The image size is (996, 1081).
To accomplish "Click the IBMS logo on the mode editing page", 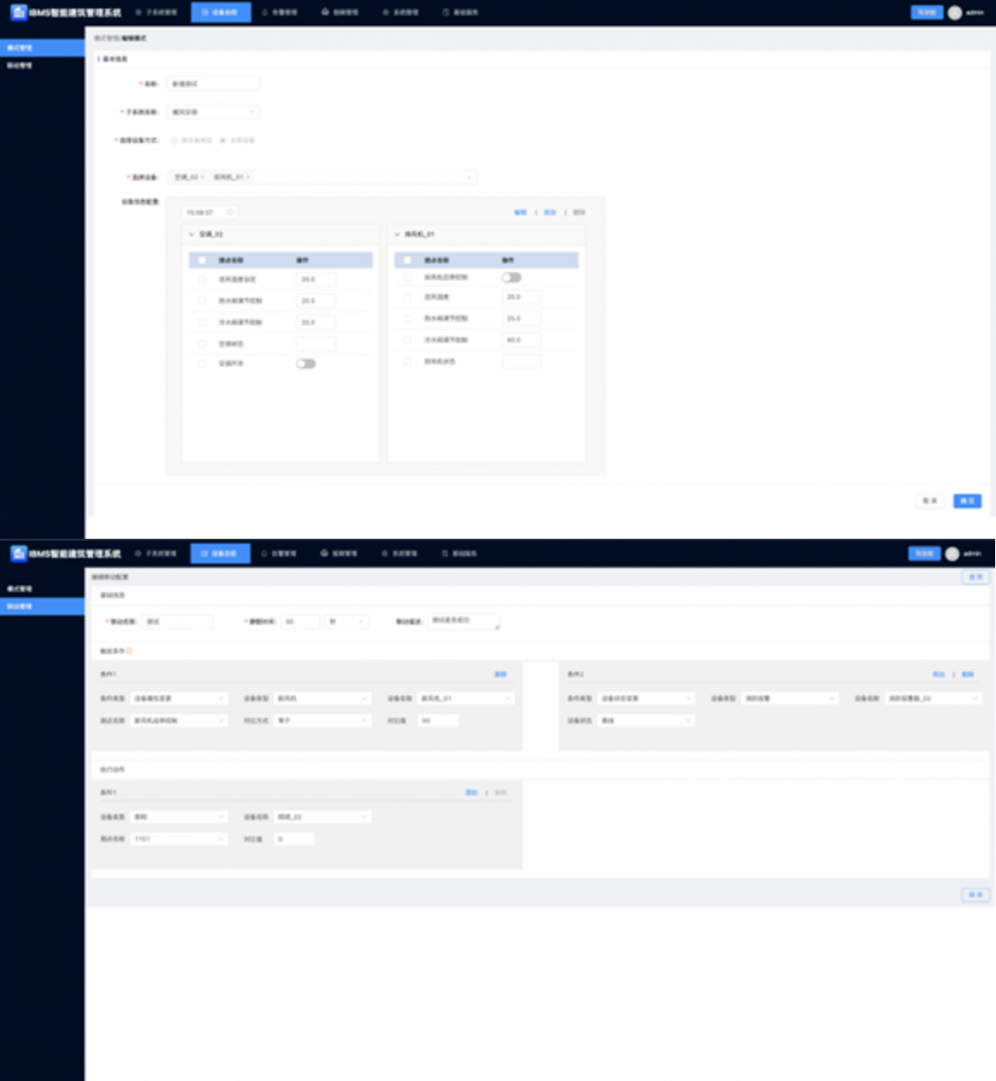I will (x=18, y=12).
